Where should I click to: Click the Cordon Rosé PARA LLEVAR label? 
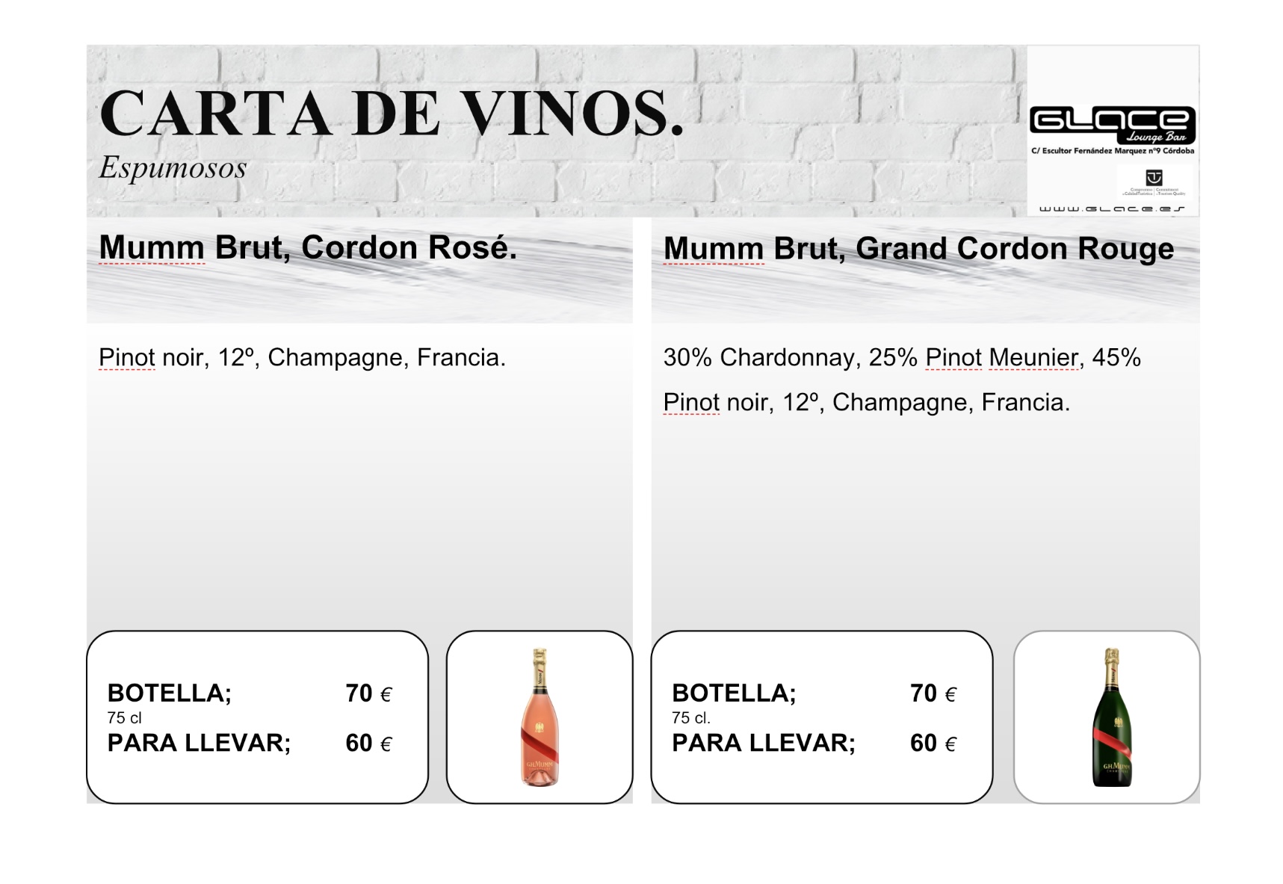[x=199, y=744]
